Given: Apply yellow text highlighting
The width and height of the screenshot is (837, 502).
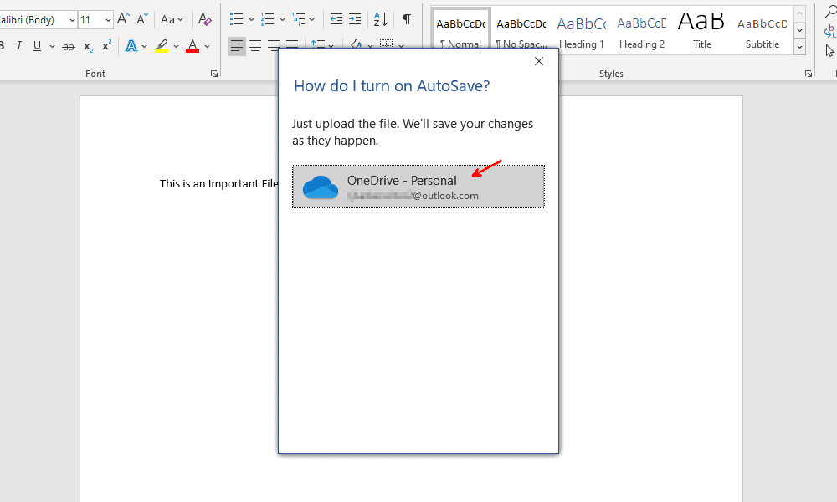Looking at the screenshot, I should (x=162, y=46).
